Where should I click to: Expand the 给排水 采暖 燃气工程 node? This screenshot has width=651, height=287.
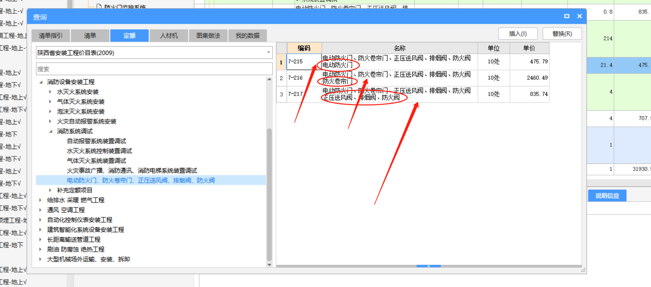point(40,200)
